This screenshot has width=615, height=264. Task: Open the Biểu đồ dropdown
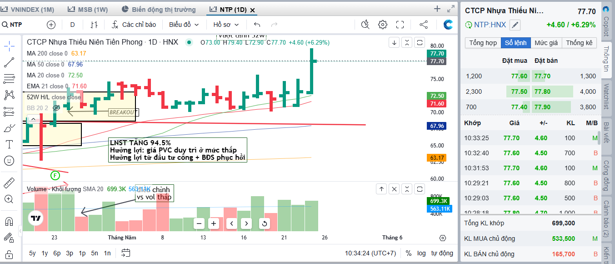[x=183, y=25]
